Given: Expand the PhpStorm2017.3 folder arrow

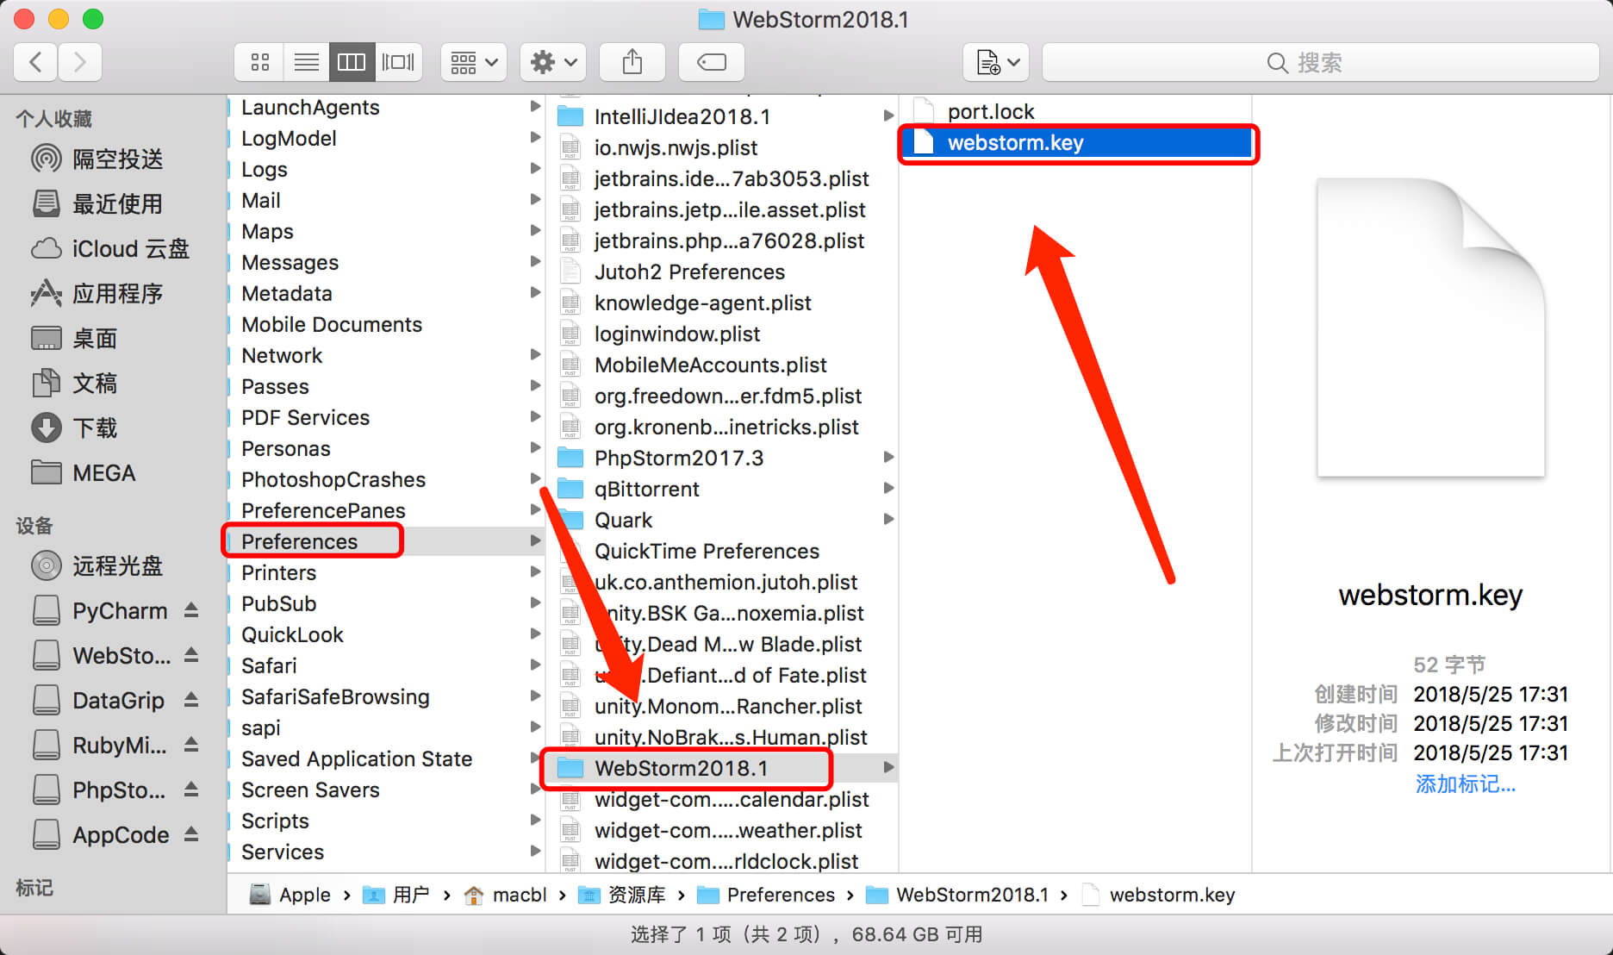Looking at the screenshot, I should [887, 458].
